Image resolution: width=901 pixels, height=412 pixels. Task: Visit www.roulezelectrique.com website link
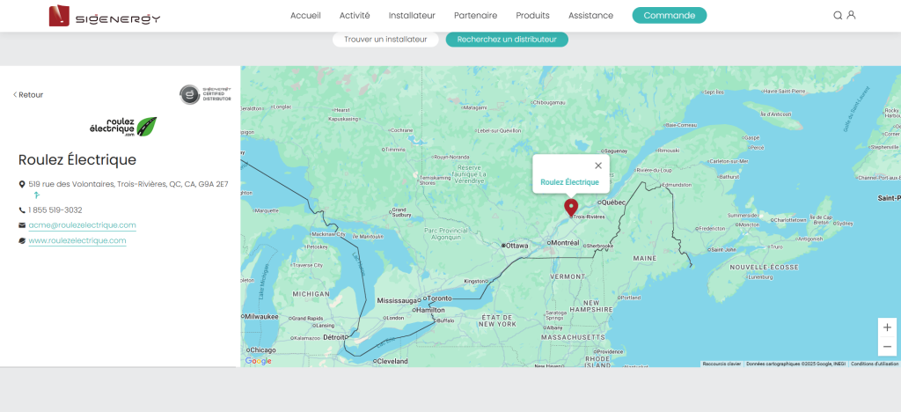77,240
